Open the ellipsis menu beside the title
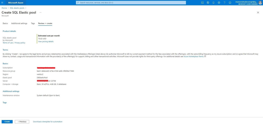The width and height of the screenshot is (263, 125). [40, 13]
